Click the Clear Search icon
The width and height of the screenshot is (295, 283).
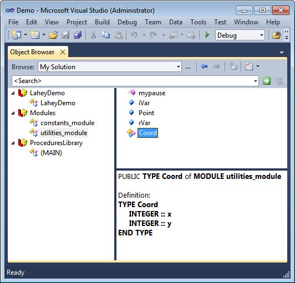[x=279, y=81]
